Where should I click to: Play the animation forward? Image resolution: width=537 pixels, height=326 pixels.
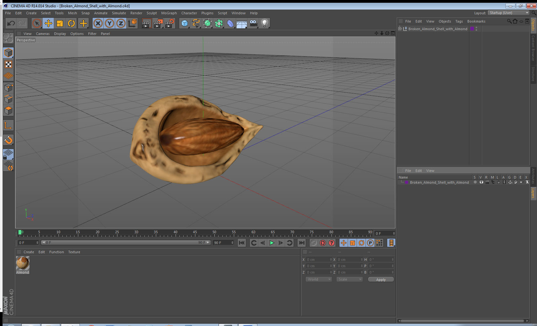click(x=272, y=243)
